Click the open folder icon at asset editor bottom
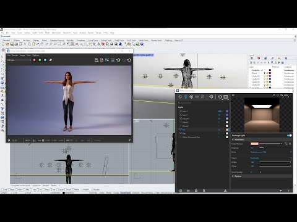Viewport: 297px width, 222px height. click(x=188, y=191)
